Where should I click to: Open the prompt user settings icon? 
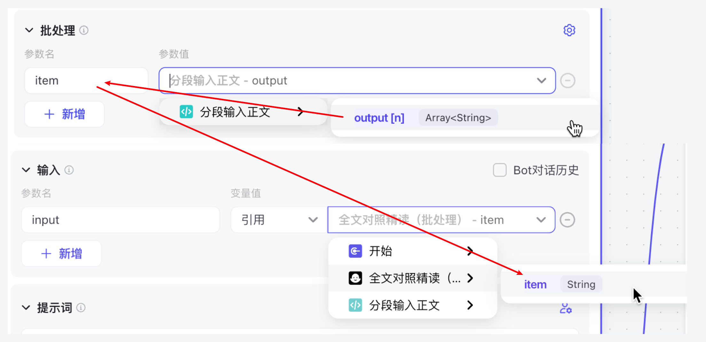click(566, 308)
